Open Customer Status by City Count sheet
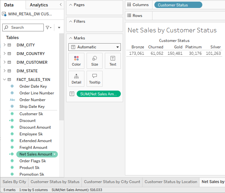This screenshot has height=193, width=225. [112, 182]
